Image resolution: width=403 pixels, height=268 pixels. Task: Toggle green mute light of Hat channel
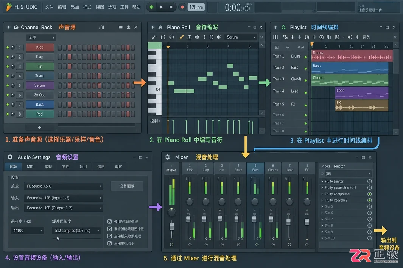click(8, 66)
